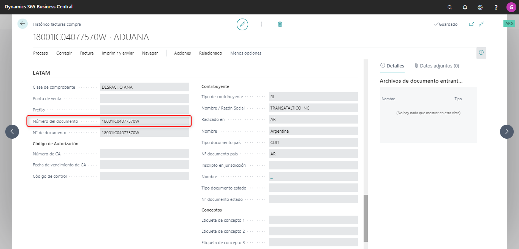Go to previous record arrow
The height and width of the screenshot is (249, 519).
(12, 132)
